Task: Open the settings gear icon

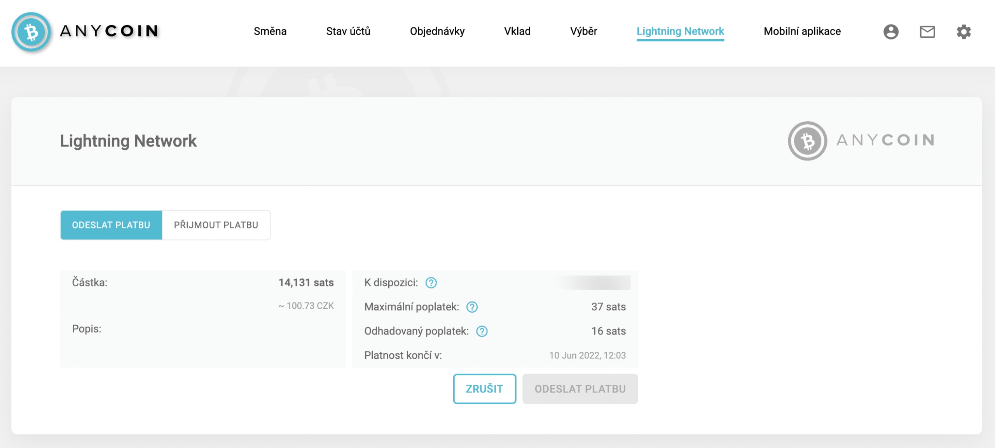Action: tap(964, 32)
